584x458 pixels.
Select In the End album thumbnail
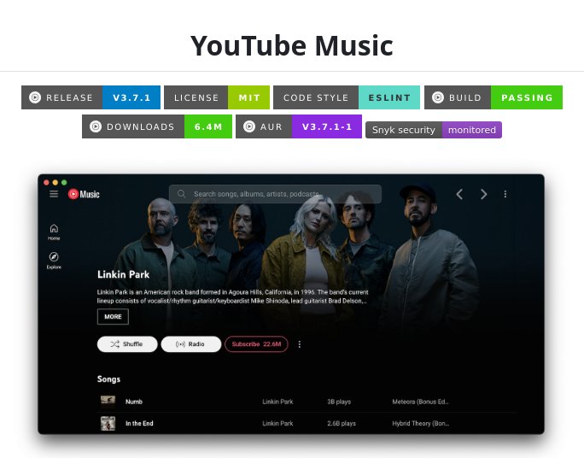tap(108, 423)
